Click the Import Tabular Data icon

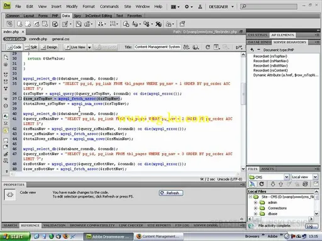[9, 24]
